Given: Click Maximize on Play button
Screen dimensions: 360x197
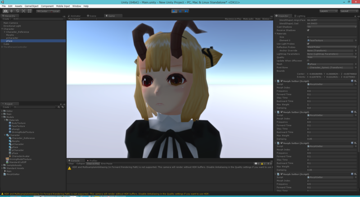Looking at the screenshot, I should 233,19.
